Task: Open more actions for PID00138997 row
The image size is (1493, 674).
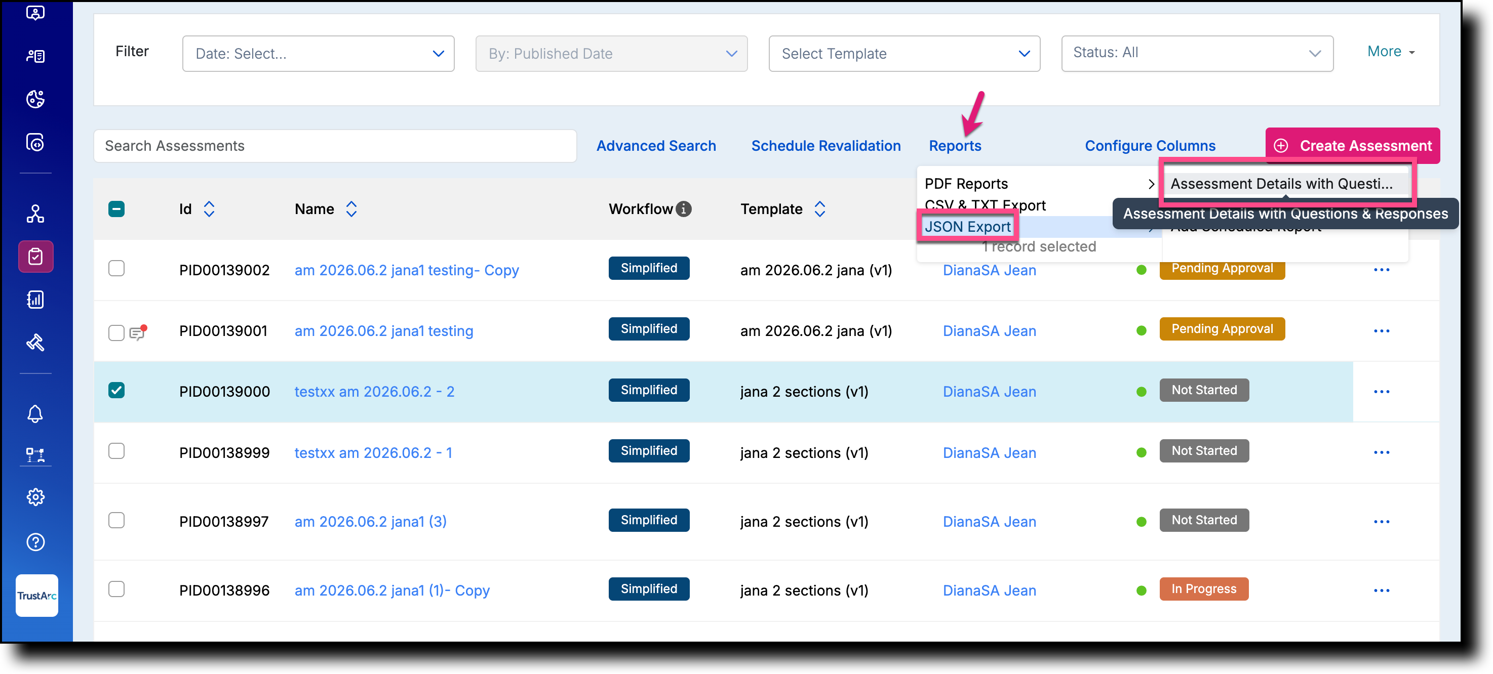Action: point(1381,522)
